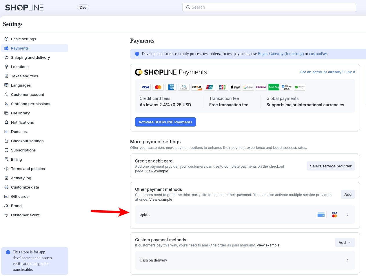Click the American Express logo
Viewport: 366px width, 276px height.
[171, 87]
